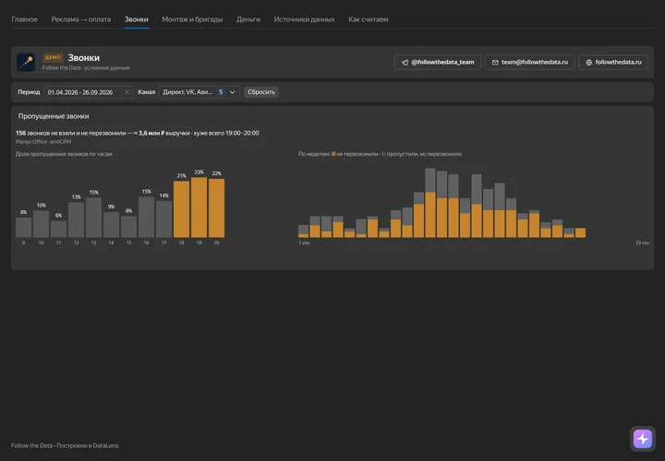The width and height of the screenshot is (665, 461).
Task: Click the Пропущенные звонки widget title
Action: (54, 116)
